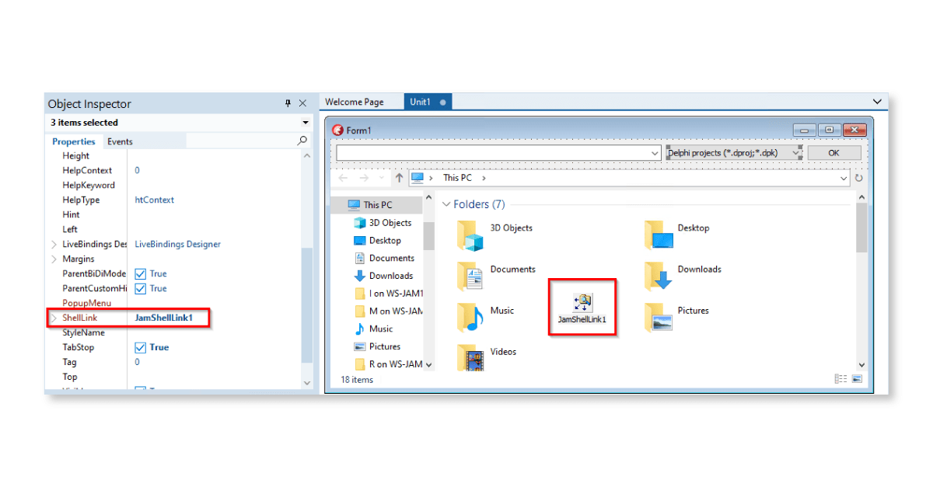The image size is (933, 487).
Task: Pin the Object Inspector panel
Action: point(288,103)
